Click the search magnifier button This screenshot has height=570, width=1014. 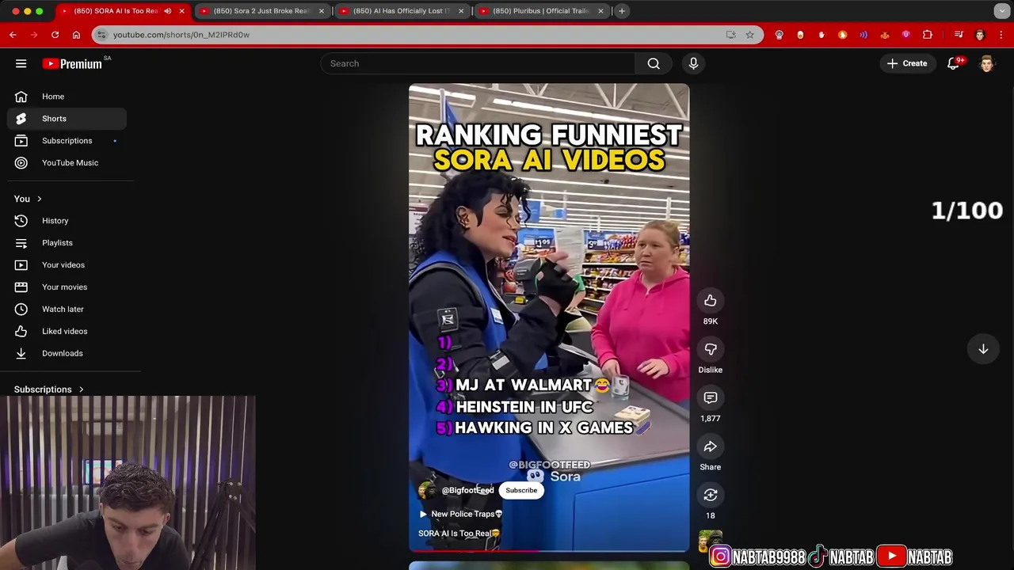coord(654,63)
